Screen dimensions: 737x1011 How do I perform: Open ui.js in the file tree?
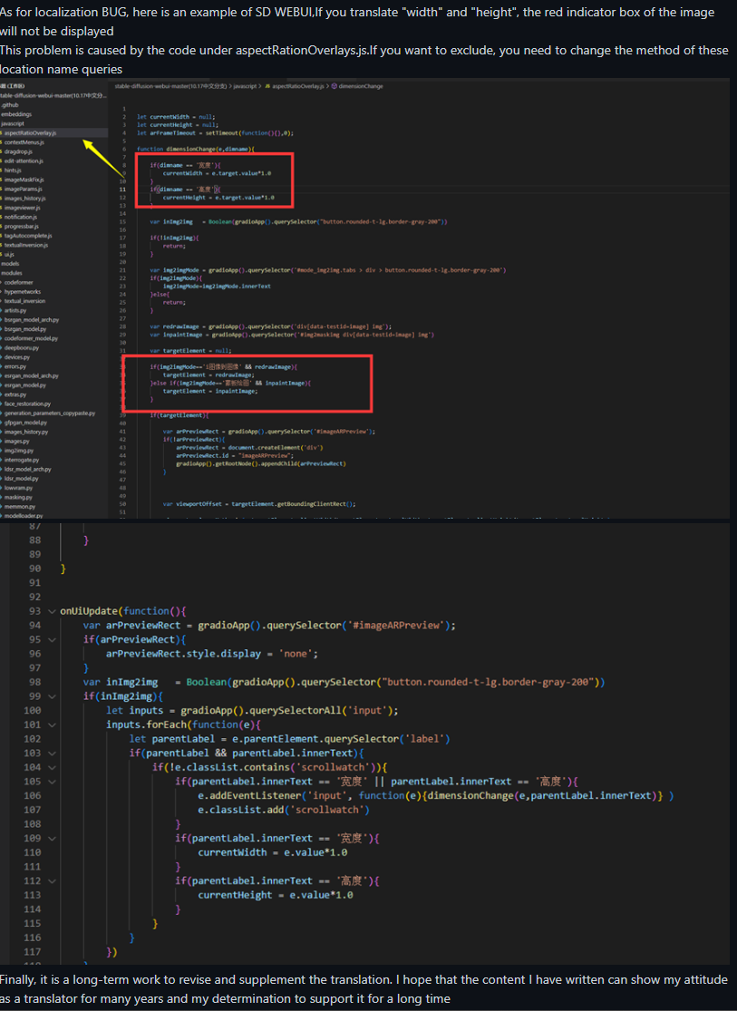[9, 255]
